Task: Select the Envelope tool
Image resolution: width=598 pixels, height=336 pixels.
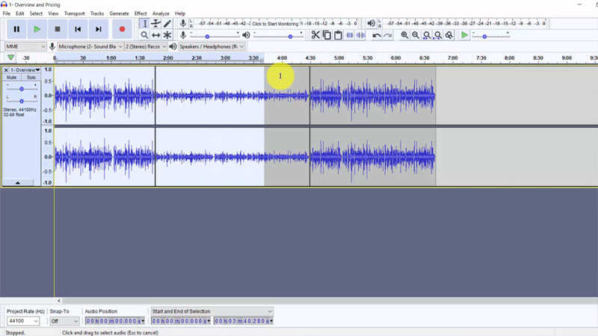Action: (x=155, y=24)
